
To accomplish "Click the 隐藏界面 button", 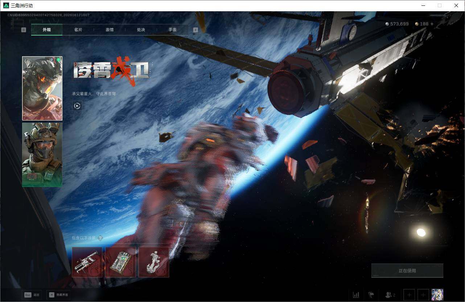I will (x=59, y=295).
